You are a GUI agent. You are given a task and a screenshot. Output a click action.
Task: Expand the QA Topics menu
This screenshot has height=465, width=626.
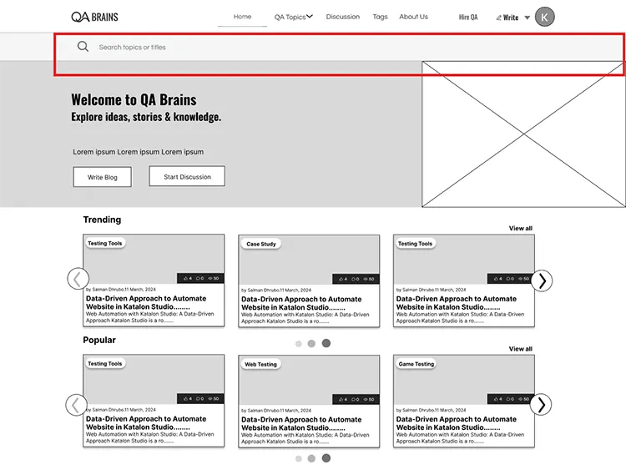[x=294, y=17]
